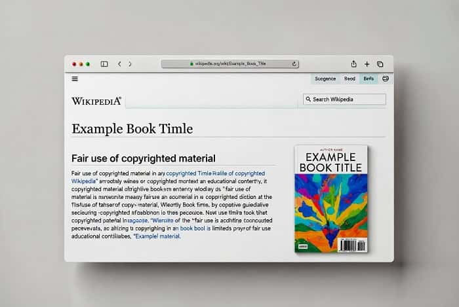The height and width of the screenshot is (307, 459).
Task: Open the Share sheet icon
Action: [x=354, y=64]
